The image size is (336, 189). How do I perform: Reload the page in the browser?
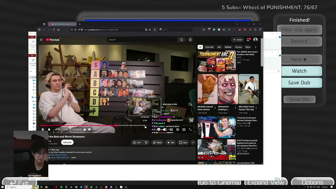(54, 30)
